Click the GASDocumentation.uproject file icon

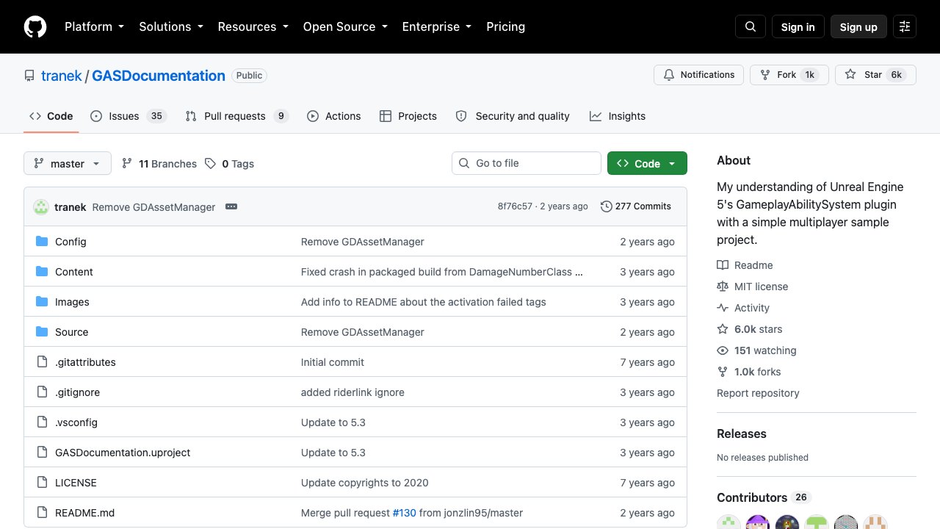[x=42, y=453]
